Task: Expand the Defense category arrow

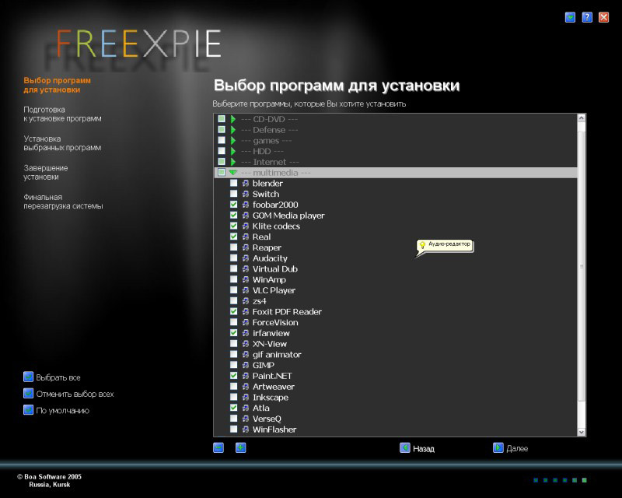Action: (233, 129)
